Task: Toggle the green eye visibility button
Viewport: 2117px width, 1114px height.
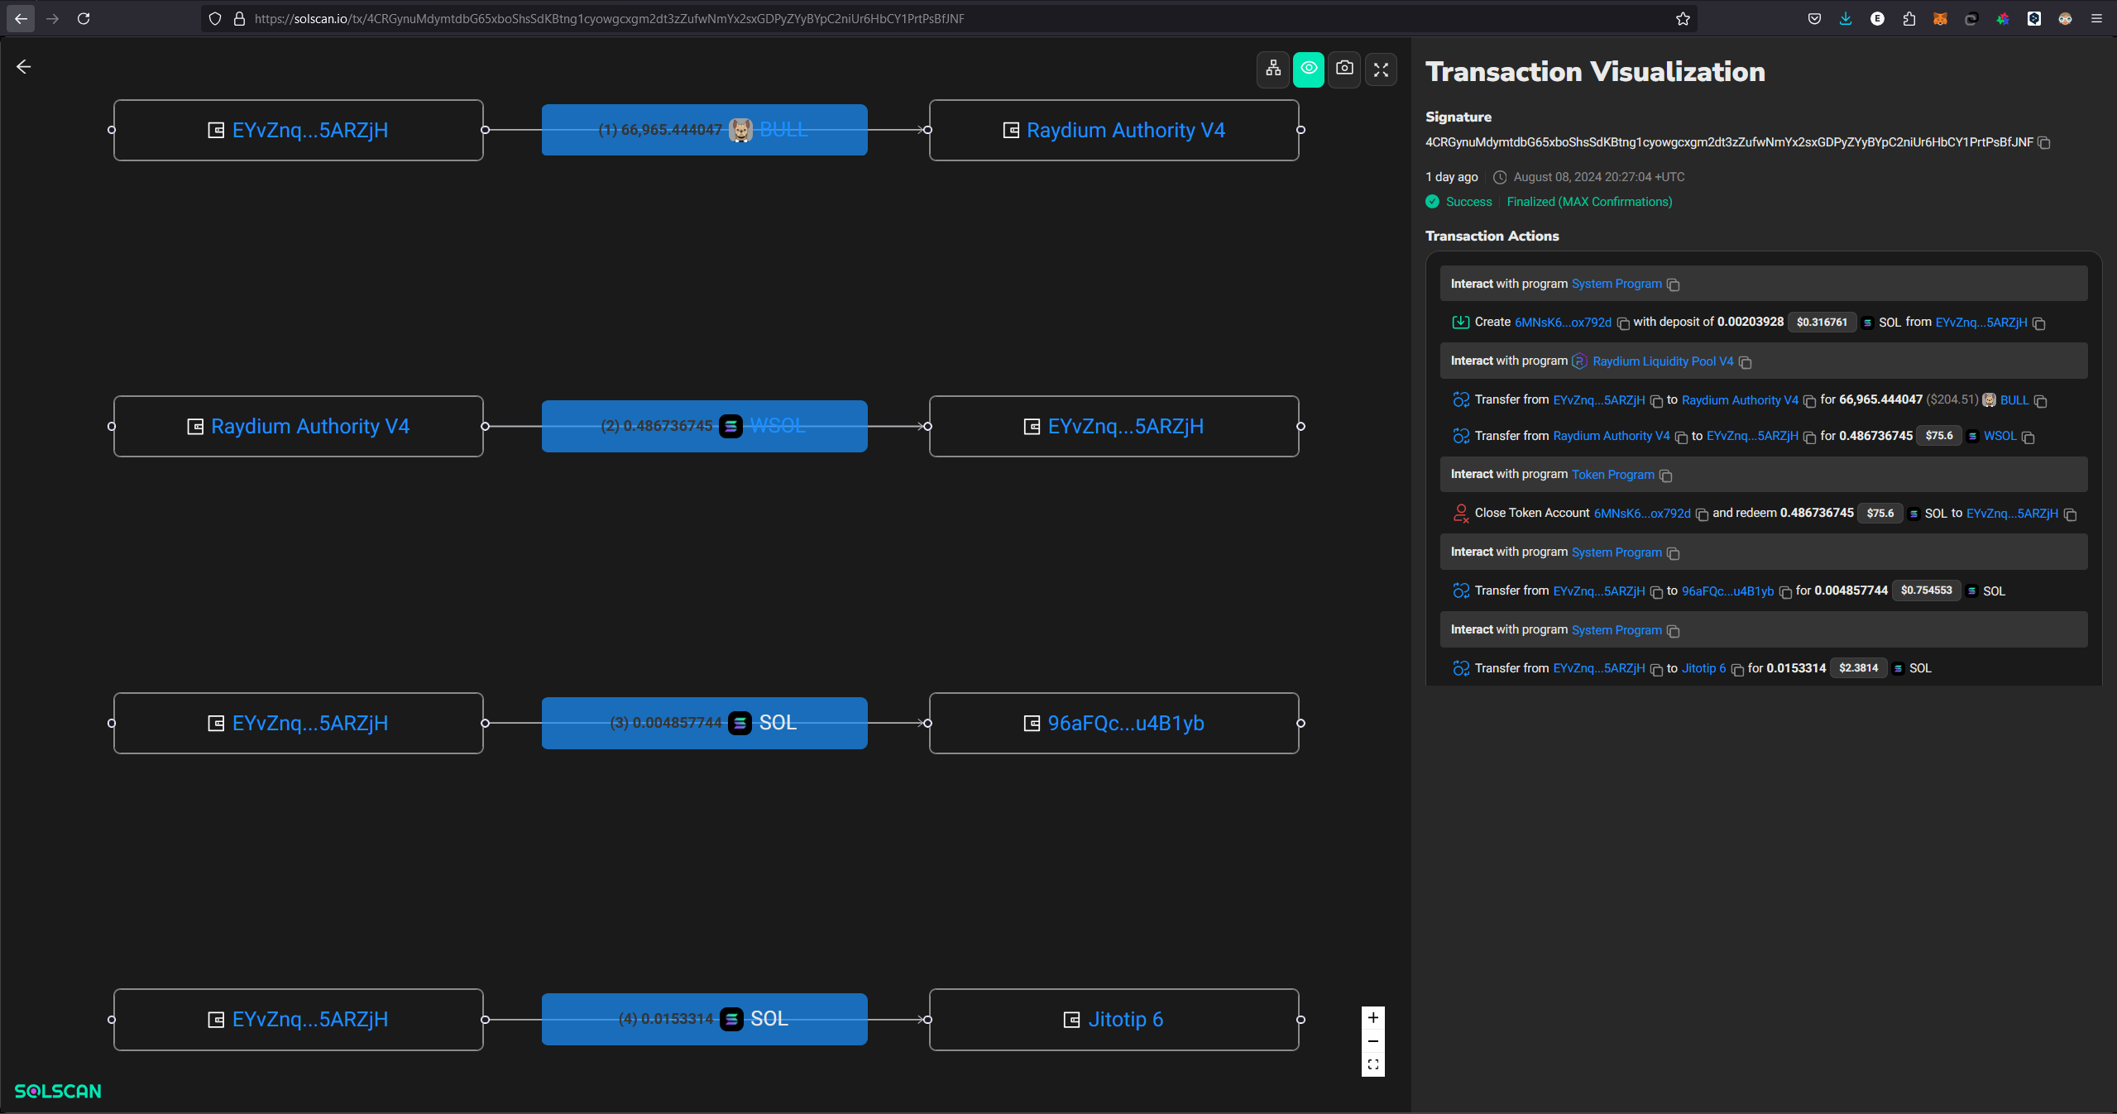Action: [1309, 69]
